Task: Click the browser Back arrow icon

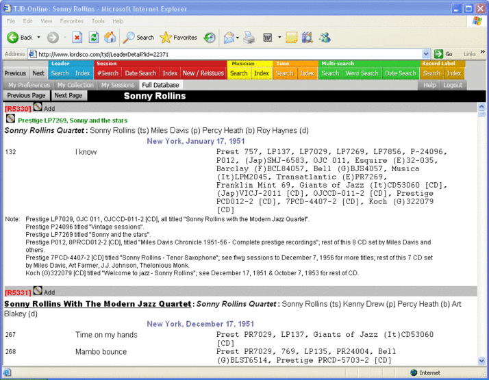Action: 13,38
